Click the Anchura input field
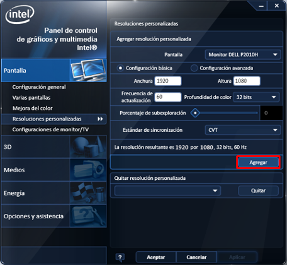The height and width of the screenshot is (265, 287). click(x=168, y=81)
